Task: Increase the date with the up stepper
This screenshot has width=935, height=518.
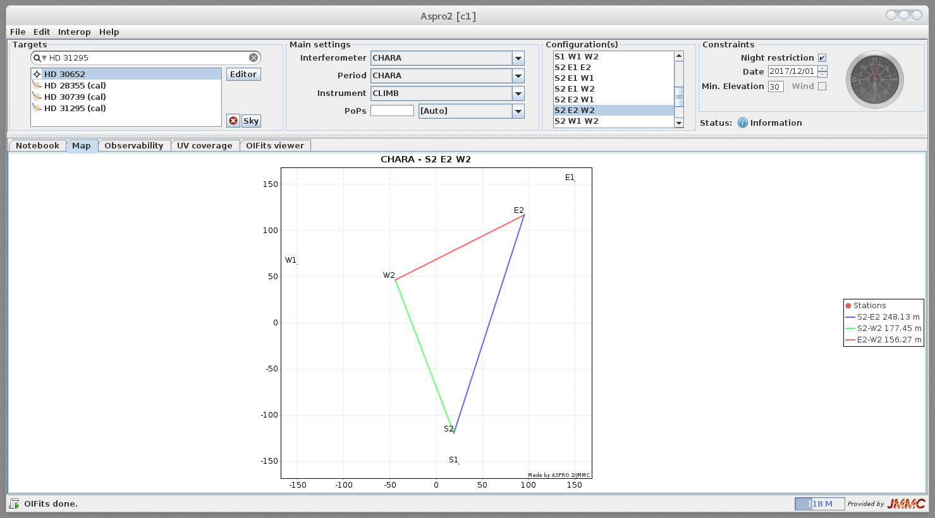Action: [x=822, y=68]
